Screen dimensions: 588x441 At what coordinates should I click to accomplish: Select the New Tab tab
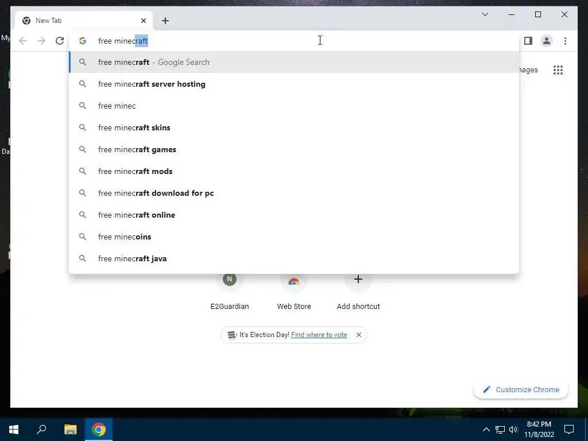click(x=84, y=21)
